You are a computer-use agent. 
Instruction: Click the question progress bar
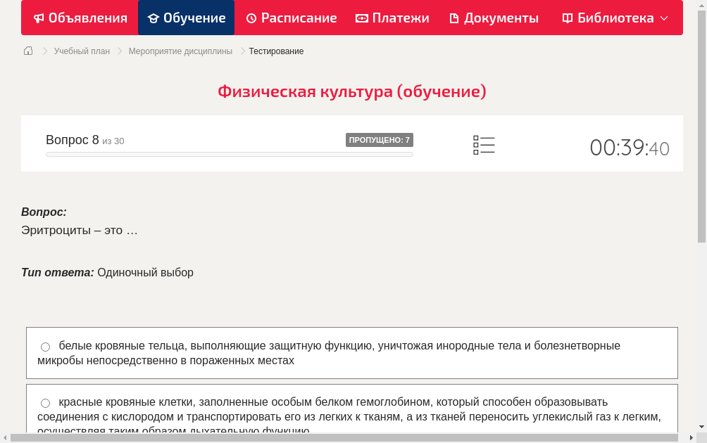229,155
